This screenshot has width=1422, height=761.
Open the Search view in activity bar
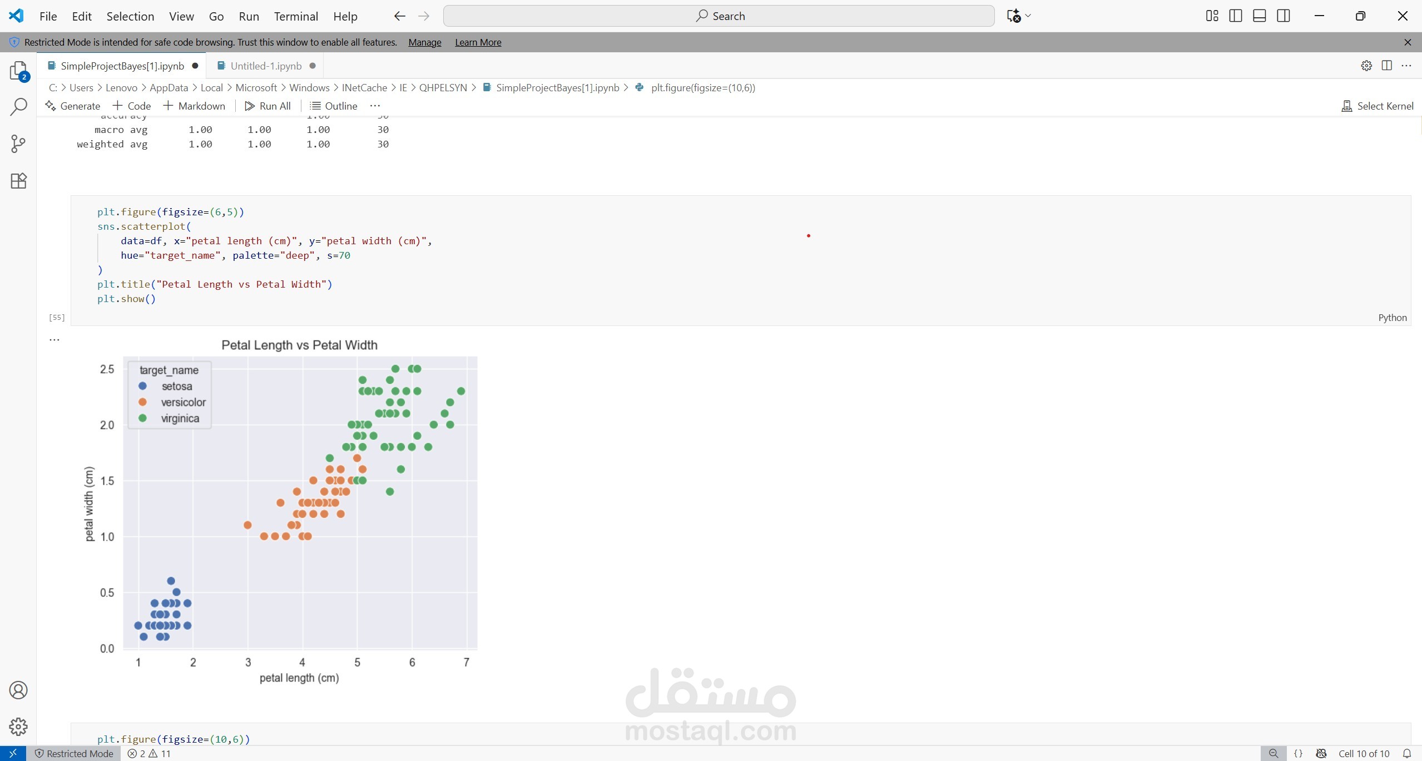(x=18, y=107)
